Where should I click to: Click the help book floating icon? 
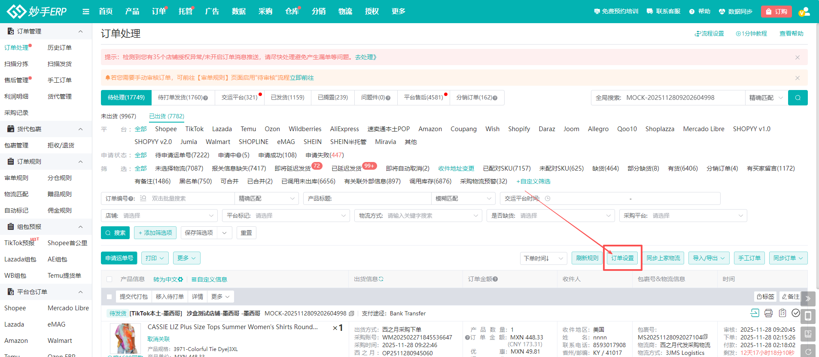point(808,334)
